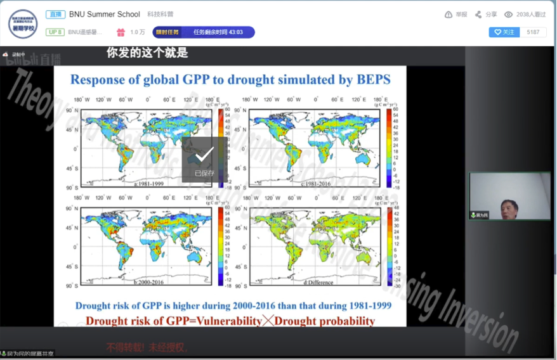
Task: Open the 科技科普 category tag
Action: click(x=160, y=15)
